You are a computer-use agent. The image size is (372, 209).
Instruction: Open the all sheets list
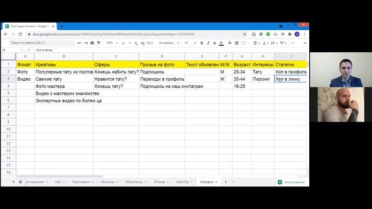pyautogui.click(x=20, y=182)
